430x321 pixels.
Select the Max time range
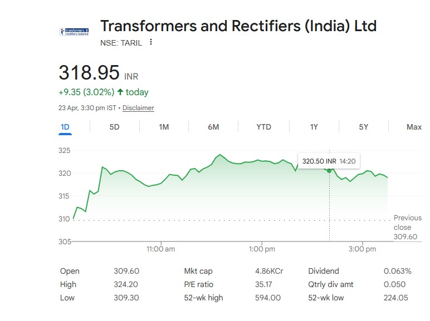tap(414, 127)
